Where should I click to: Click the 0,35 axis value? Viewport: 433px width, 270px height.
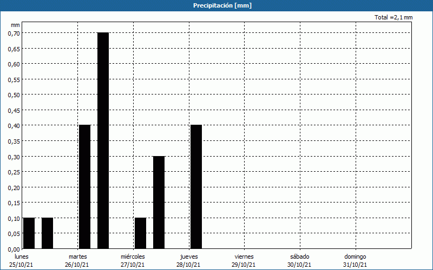click(x=14, y=141)
